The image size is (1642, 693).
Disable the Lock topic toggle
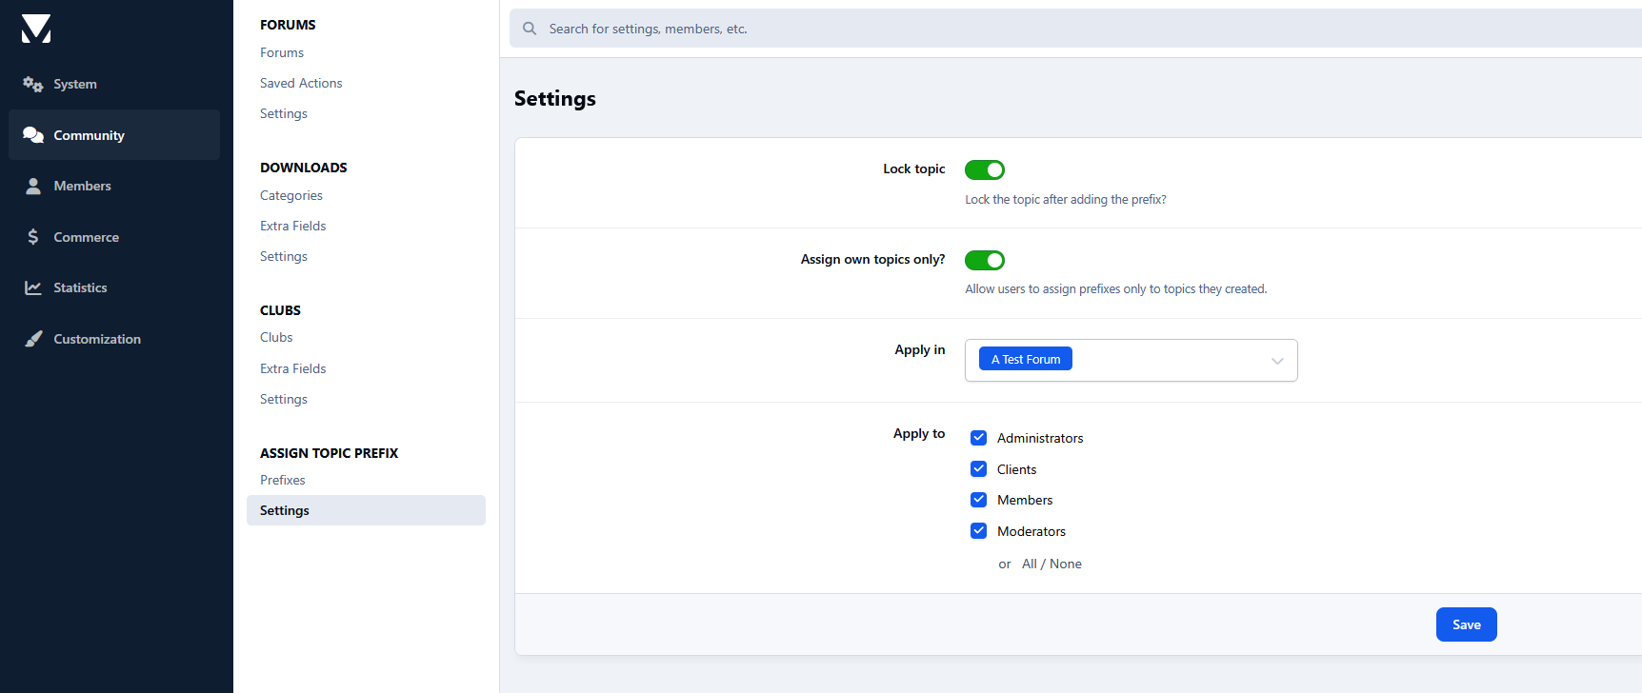[x=984, y=169]
